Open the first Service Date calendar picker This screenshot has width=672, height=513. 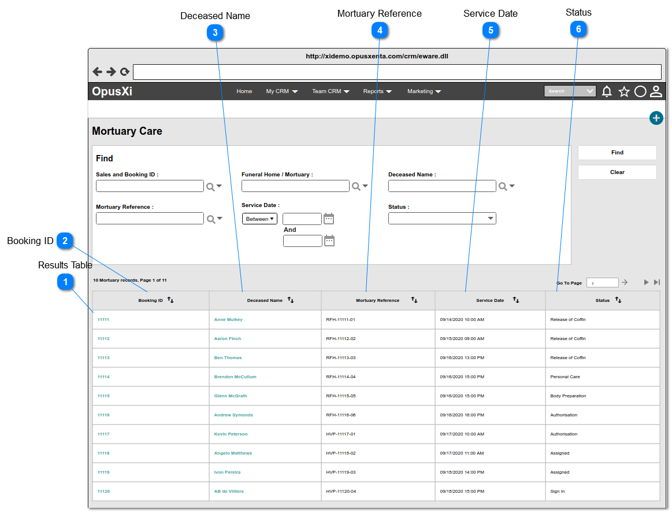click(329, 219)
